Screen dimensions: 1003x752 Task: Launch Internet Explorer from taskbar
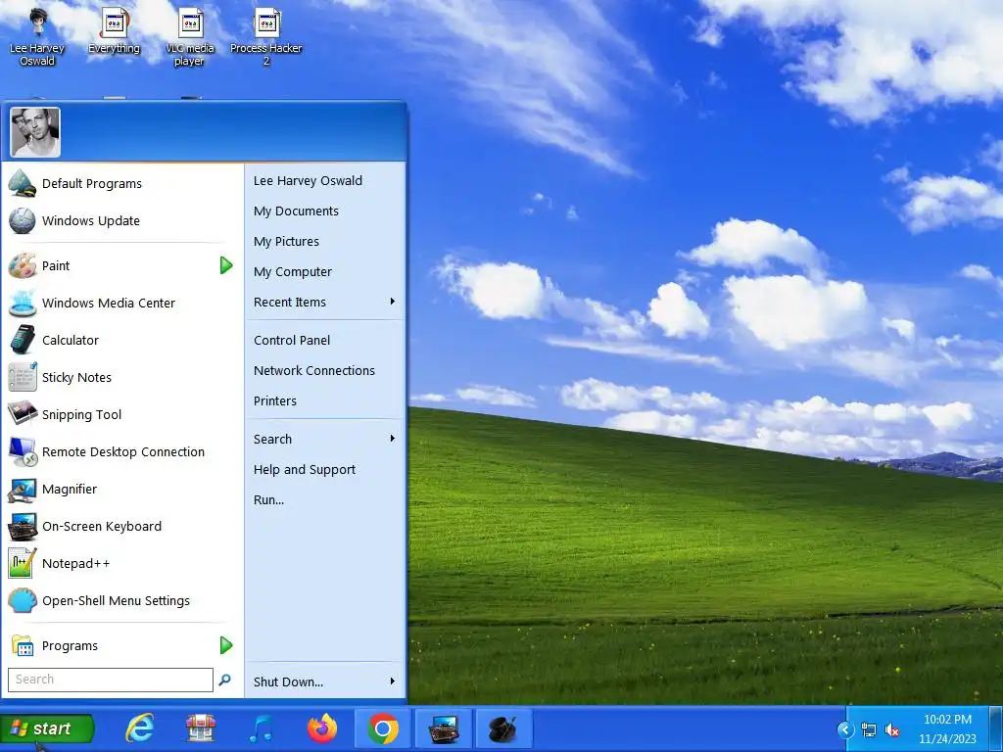139,728
